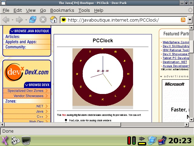Click the monitor icon in taskbar
This screenshot has width=194, height=146.
click(x=26, y=140)
